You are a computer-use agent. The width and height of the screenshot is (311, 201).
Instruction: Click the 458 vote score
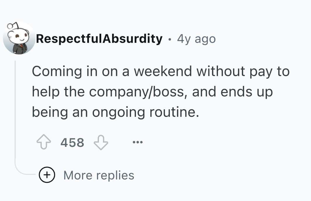[72, 143]
